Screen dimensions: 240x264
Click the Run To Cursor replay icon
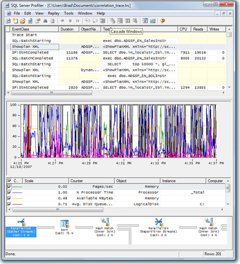(x=95, y=21)
